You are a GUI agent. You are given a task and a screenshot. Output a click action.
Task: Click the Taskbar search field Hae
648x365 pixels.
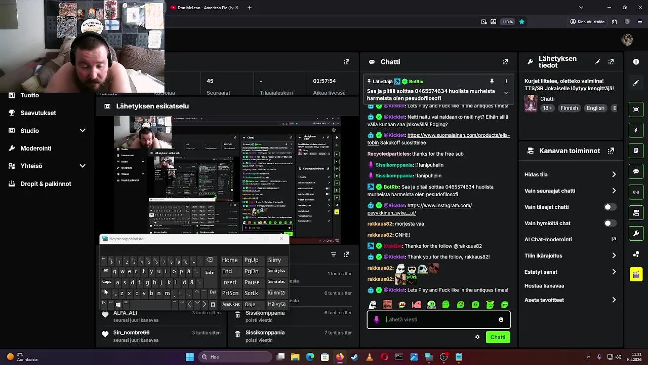234,357
